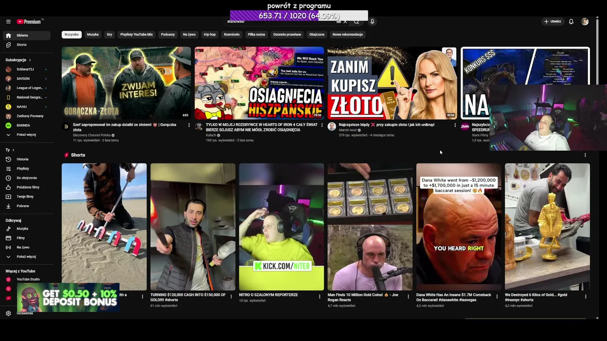Open Do obejrzenia watch later list

(26, 178)
